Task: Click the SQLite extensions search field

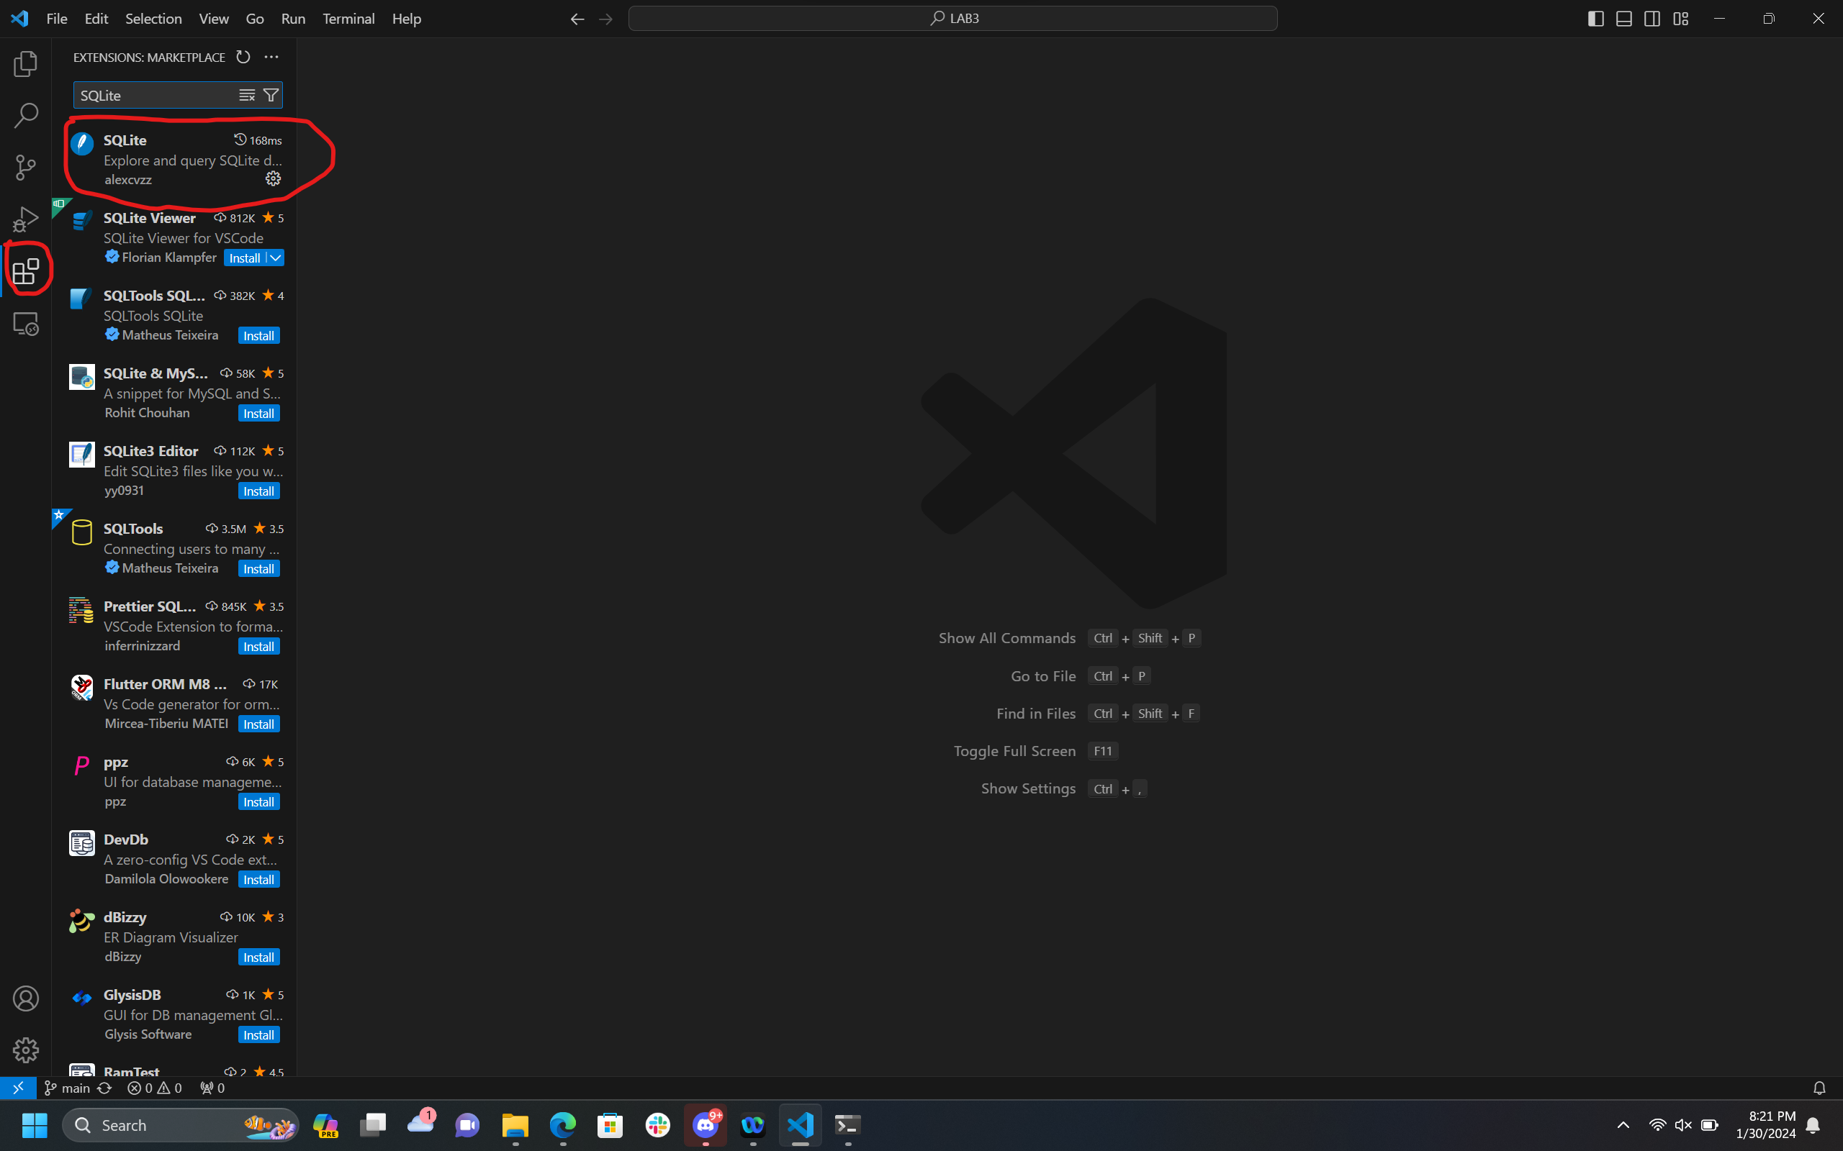Action: (x=153, y=95)
